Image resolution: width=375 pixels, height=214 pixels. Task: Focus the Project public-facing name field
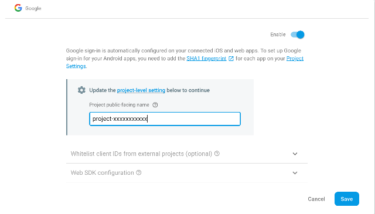[x=165, y=119]
